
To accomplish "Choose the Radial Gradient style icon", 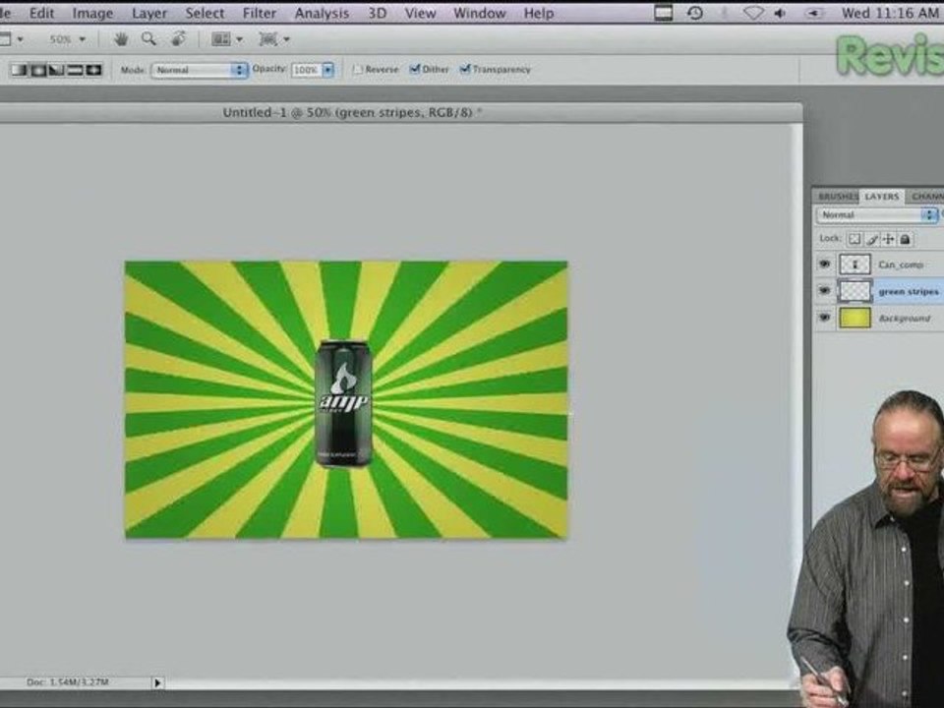I will [x=38, y=71].
